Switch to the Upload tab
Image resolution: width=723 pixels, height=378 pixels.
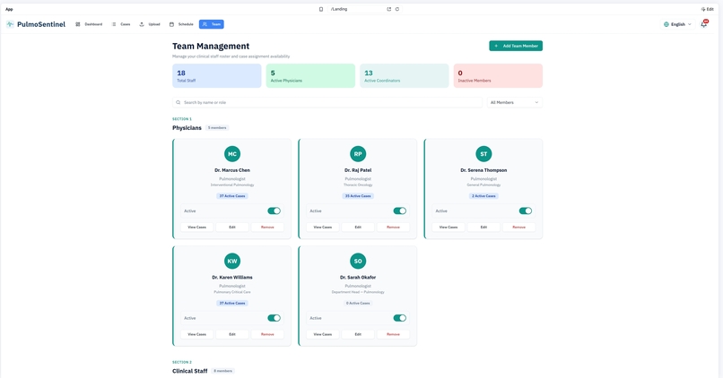150,24
